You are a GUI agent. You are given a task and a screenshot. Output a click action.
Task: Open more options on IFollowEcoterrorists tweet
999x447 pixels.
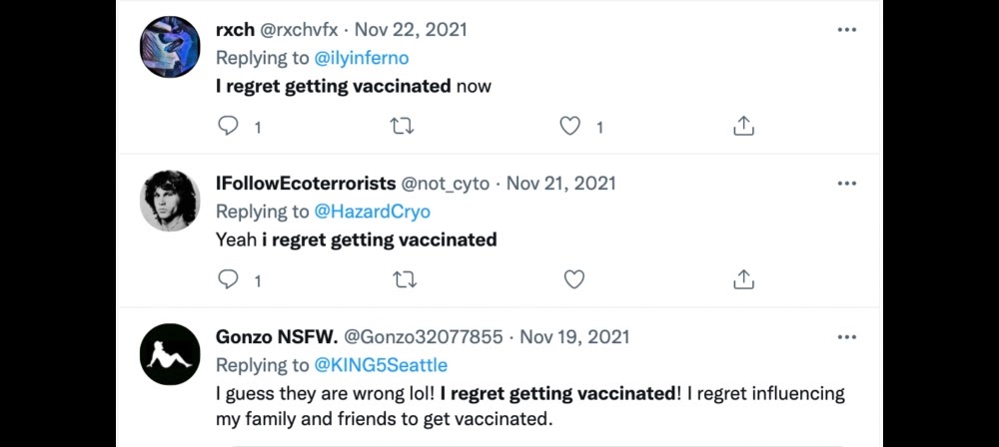click(x=847, y=184)
